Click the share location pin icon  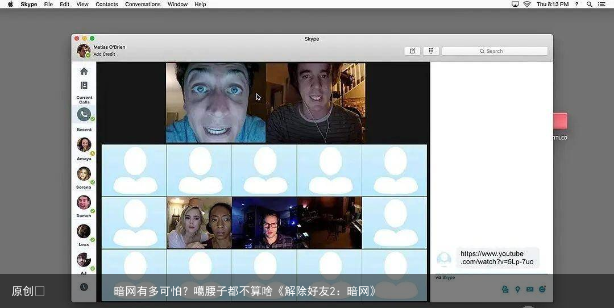[x=517, y=290]
